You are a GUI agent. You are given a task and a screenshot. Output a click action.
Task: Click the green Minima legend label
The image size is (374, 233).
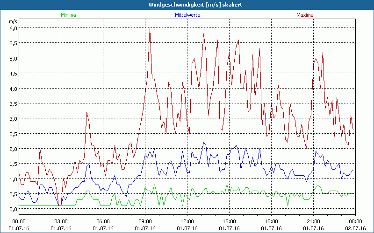pos(68,15)
